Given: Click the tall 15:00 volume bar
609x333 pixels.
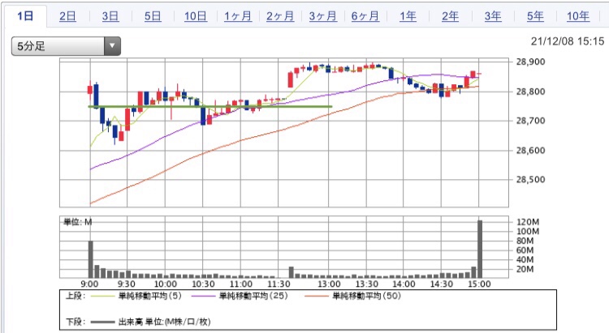Looking at the screenshot, I should [x=480, y=249].
